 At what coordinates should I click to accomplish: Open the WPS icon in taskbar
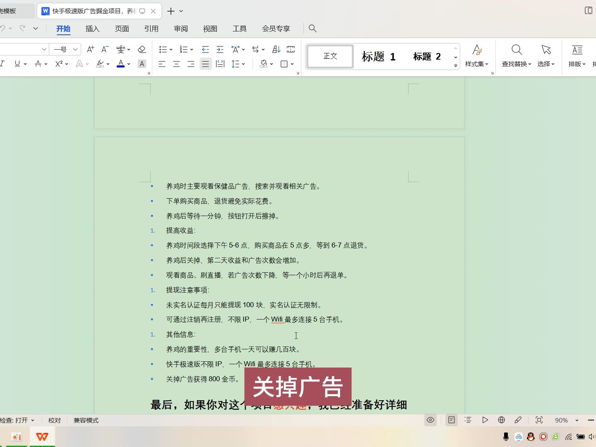pos(42,437)
